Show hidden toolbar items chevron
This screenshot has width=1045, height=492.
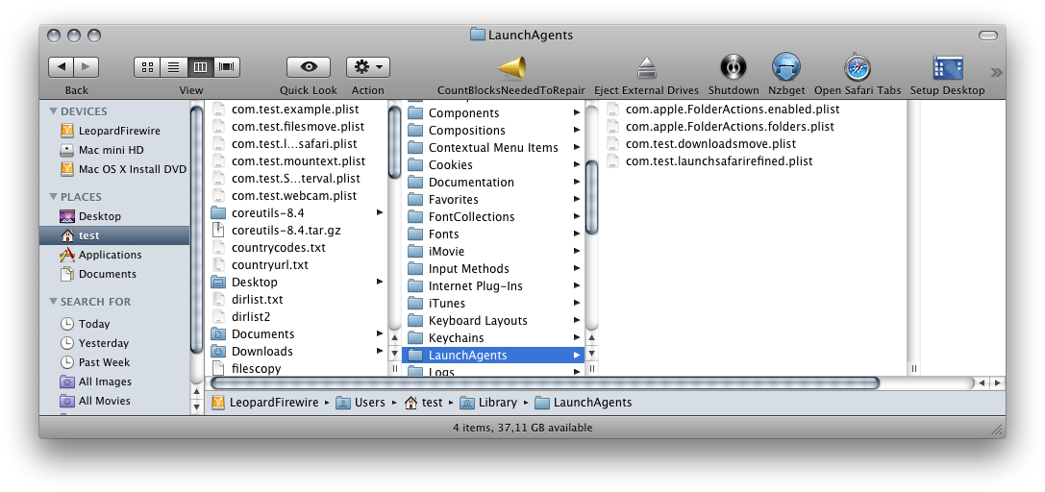[996, 72]
